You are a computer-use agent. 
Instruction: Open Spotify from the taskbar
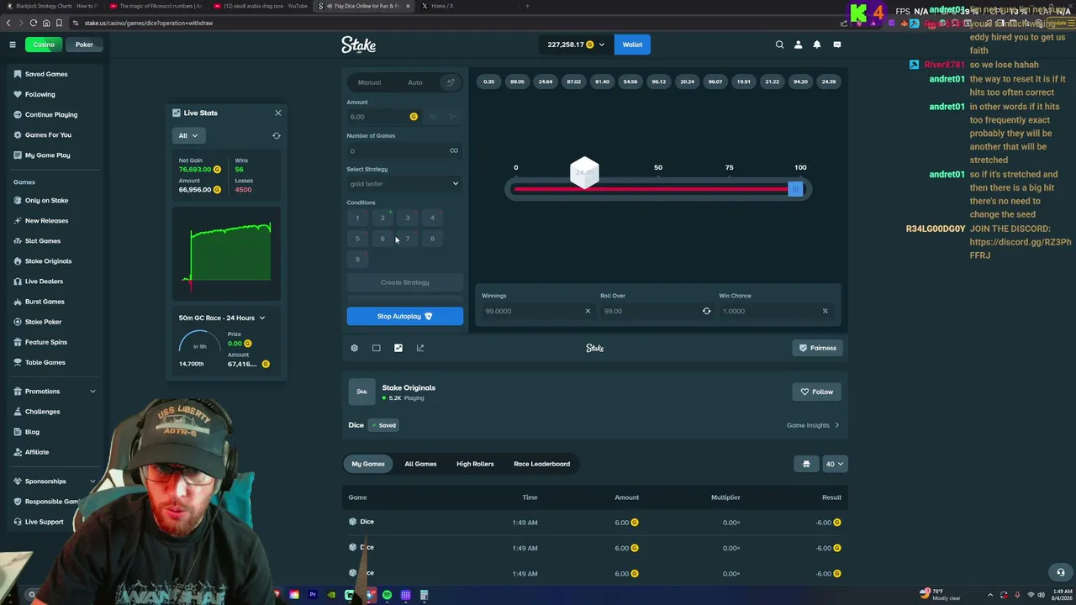pyautogui.click(x=387, y=595)
